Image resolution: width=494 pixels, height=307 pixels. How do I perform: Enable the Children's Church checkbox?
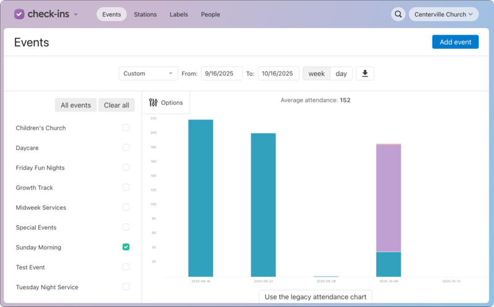126,128
